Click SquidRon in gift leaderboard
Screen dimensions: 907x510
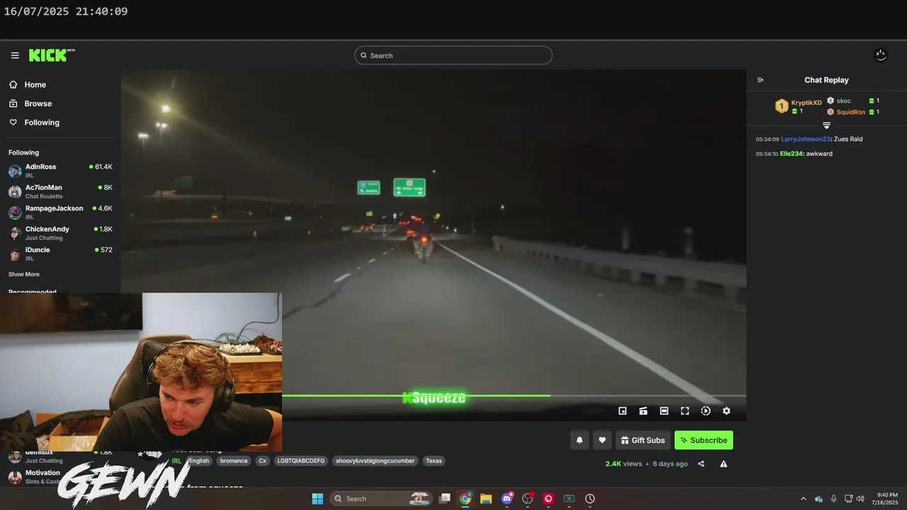(x=850, y=112)
